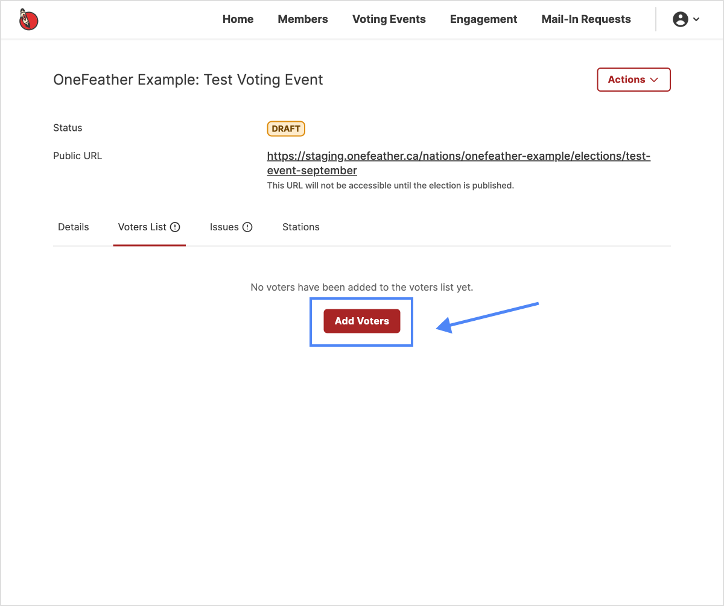The width and height of the screenshot is (724, 606).
Task: Click the URL not accessible until published note
Action: (390, 186)
